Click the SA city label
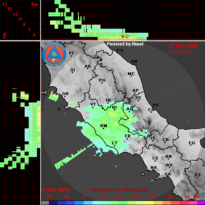205x205 pixels. tap(168, 174)
